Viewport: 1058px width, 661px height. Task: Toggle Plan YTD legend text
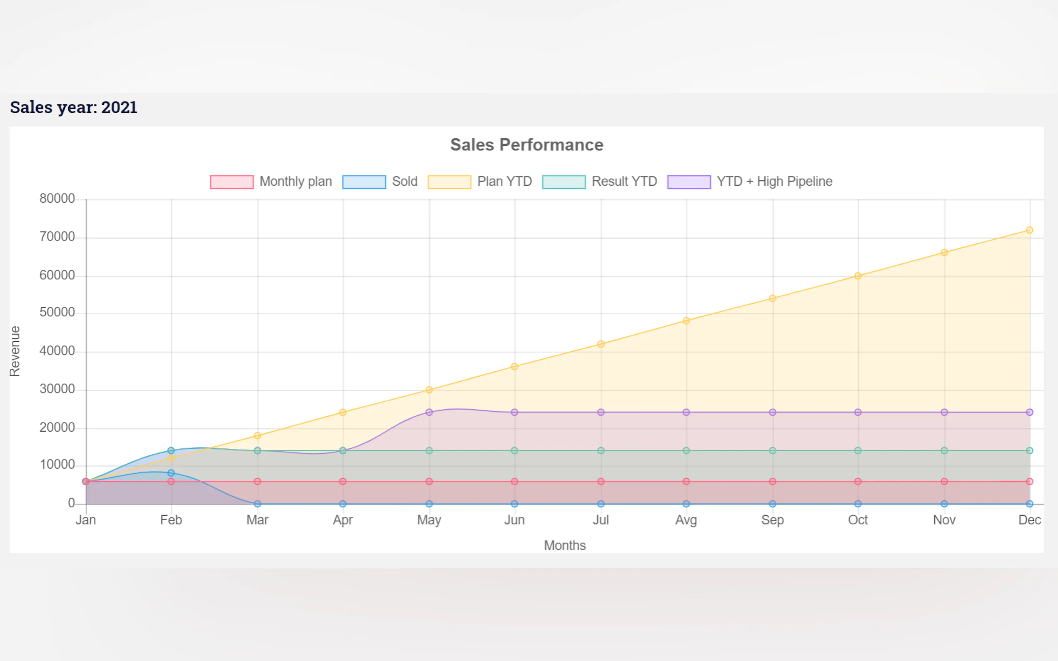click(504, 181)
